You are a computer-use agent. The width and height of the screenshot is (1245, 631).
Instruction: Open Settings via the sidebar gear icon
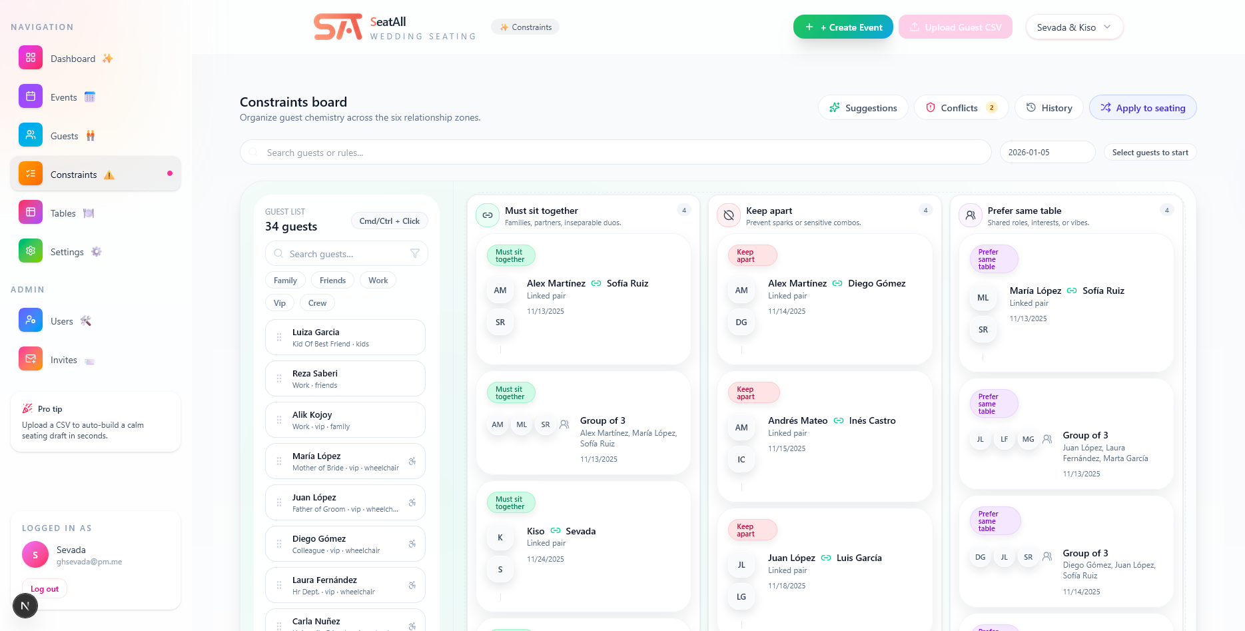(x=30, y=251)
